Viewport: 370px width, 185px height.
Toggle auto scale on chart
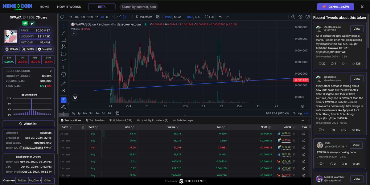click(x=307, y=113)
